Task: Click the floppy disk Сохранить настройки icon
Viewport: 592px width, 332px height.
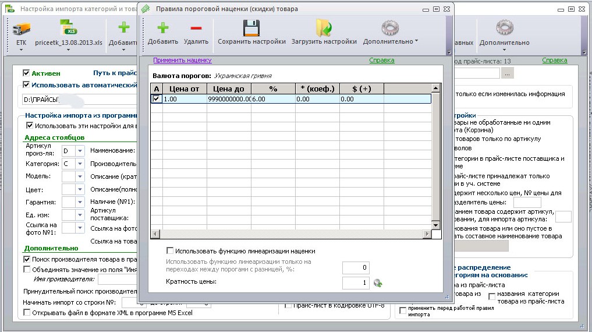Action: (x=251, y=28)
